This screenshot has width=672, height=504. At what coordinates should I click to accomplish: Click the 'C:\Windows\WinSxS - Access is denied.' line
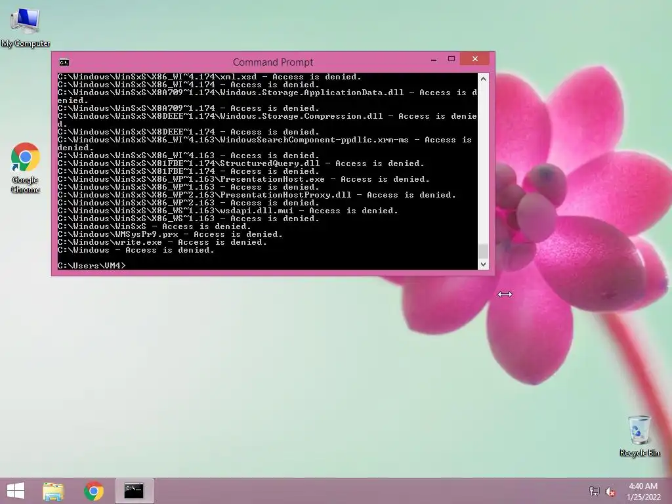154,226
